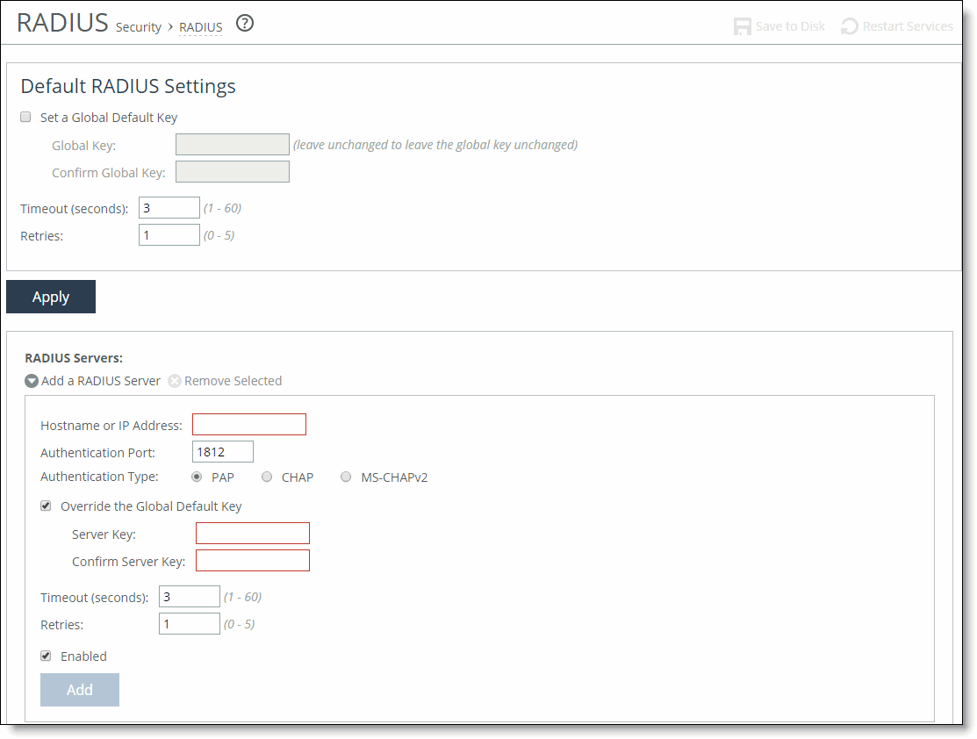Click the Hostname or IP Address field
This screenshot has height=739, width=977.
[248, 424]
